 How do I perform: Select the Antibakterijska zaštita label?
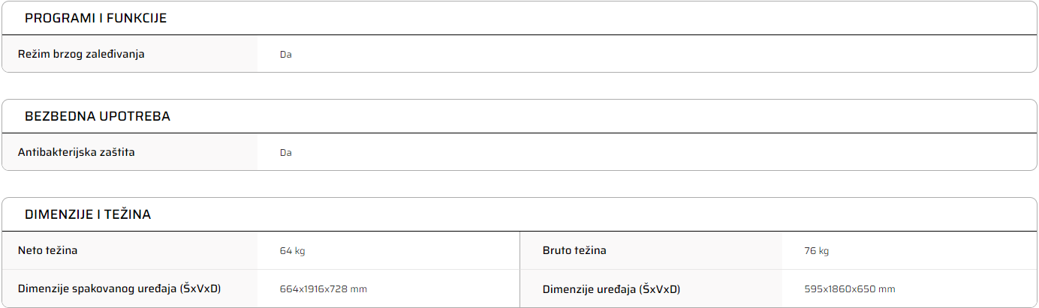tap(77, 152)
